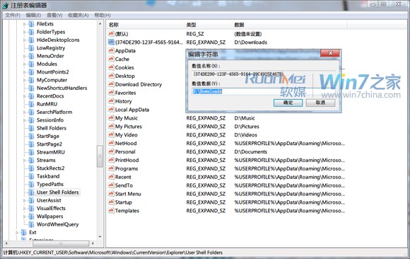The height and width of the screenshot is (259, 410).
Task: Click the User Shell Folders folder icon
Action: click(x=31, y=192)
